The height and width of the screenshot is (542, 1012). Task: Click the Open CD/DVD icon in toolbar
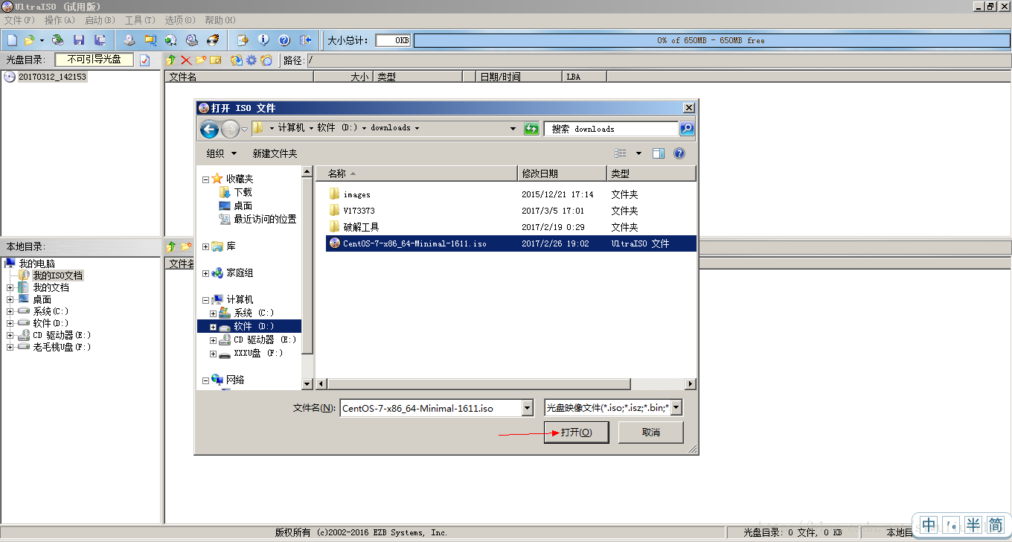(x=57, y=40)
